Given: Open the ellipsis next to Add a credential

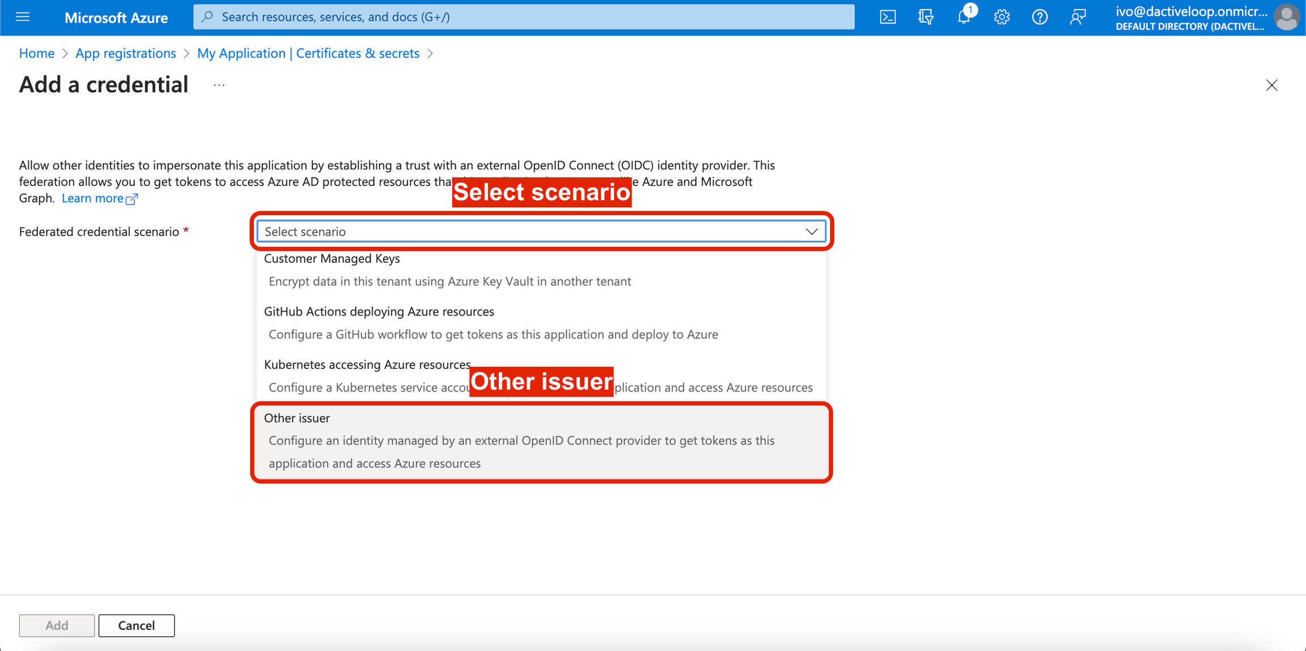Looking at the screenshot, I should pos(219,85).
